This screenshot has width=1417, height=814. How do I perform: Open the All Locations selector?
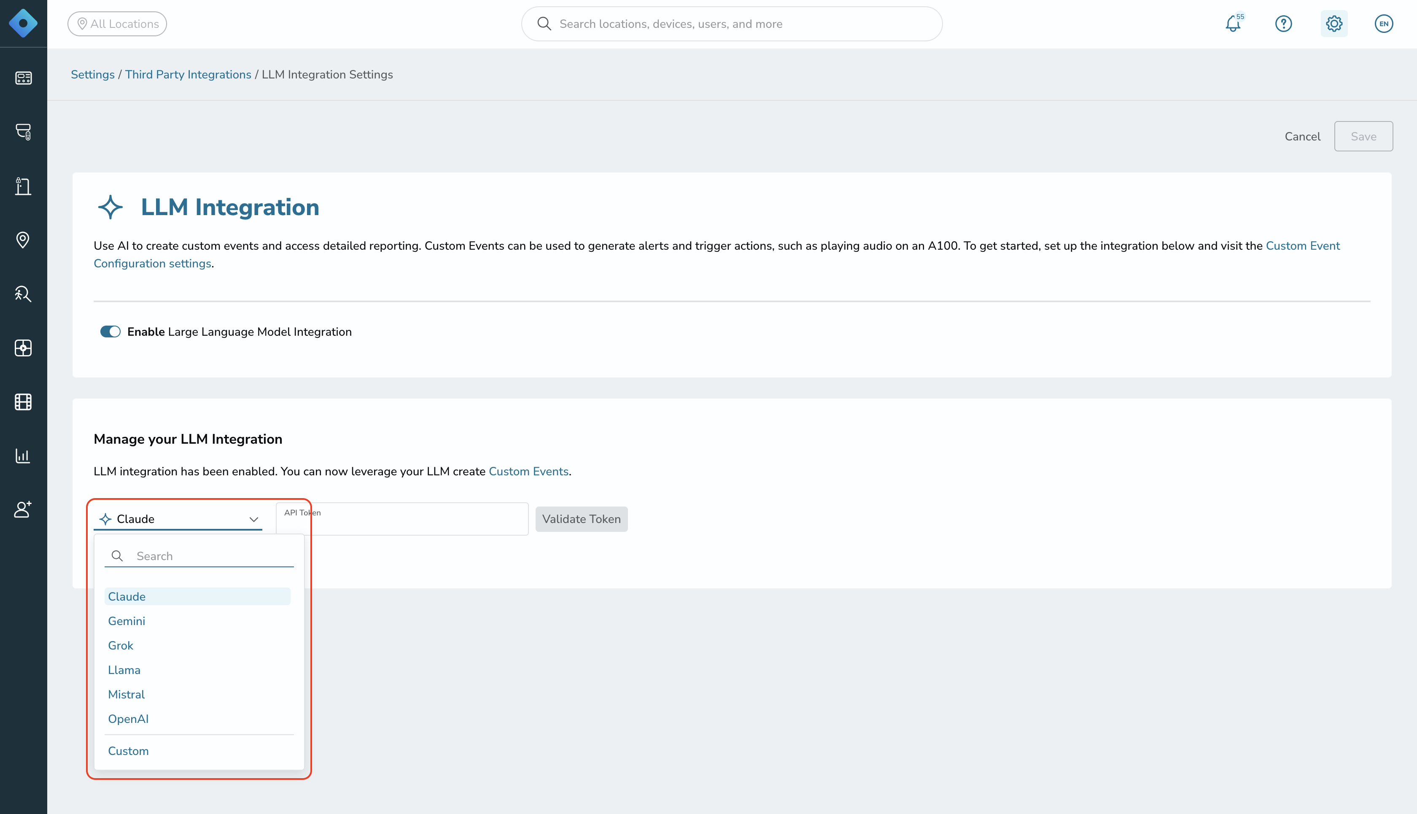pos(117,24)
